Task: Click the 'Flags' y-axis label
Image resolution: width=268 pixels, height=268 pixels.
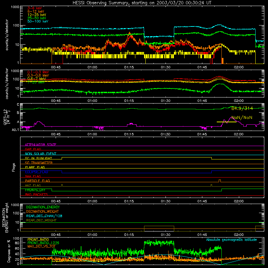Action: 14,167
